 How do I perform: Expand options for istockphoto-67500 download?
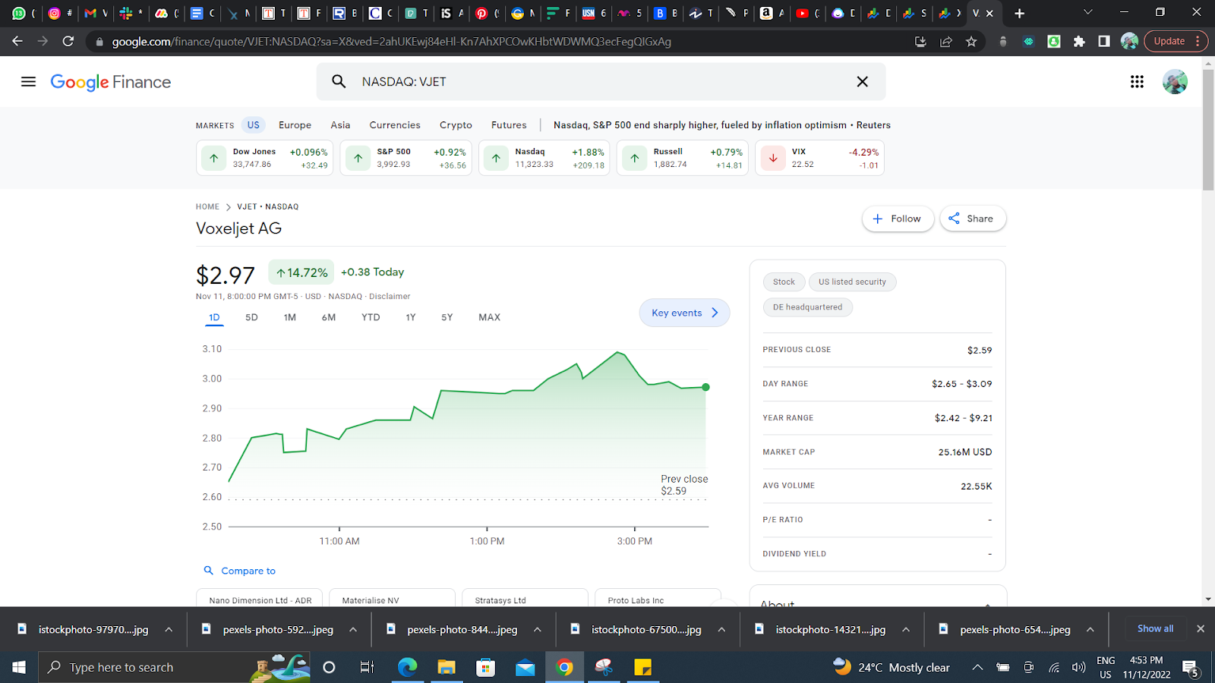pyautogui.click(x=721, y=630)
